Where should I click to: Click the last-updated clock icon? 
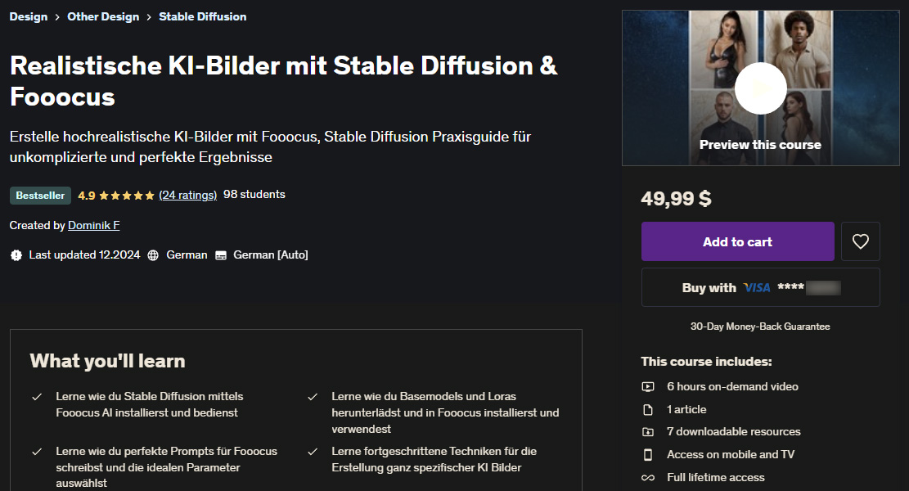[16, 255]
